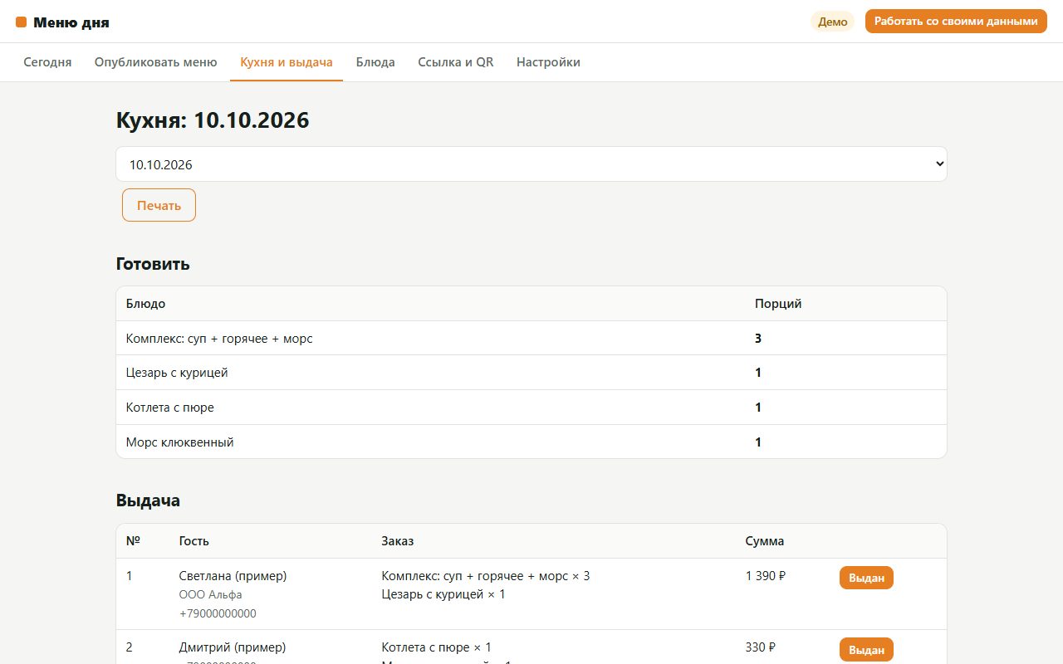The image size is (1063, 664).
Task: Click the Готовить section heading
Action: pyautogui.click(x=153, y=264)
